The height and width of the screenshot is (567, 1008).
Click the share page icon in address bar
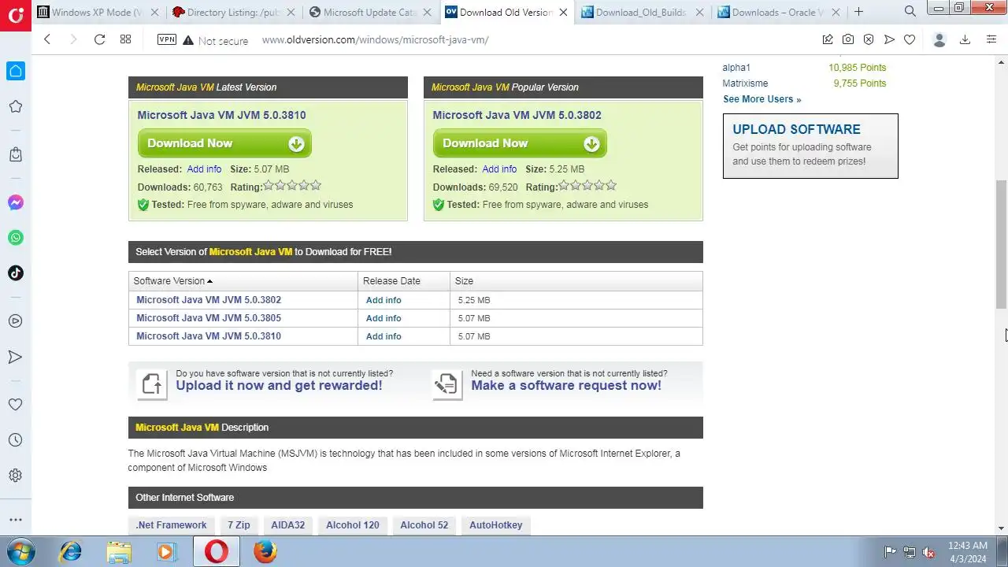tap(828, 39)
